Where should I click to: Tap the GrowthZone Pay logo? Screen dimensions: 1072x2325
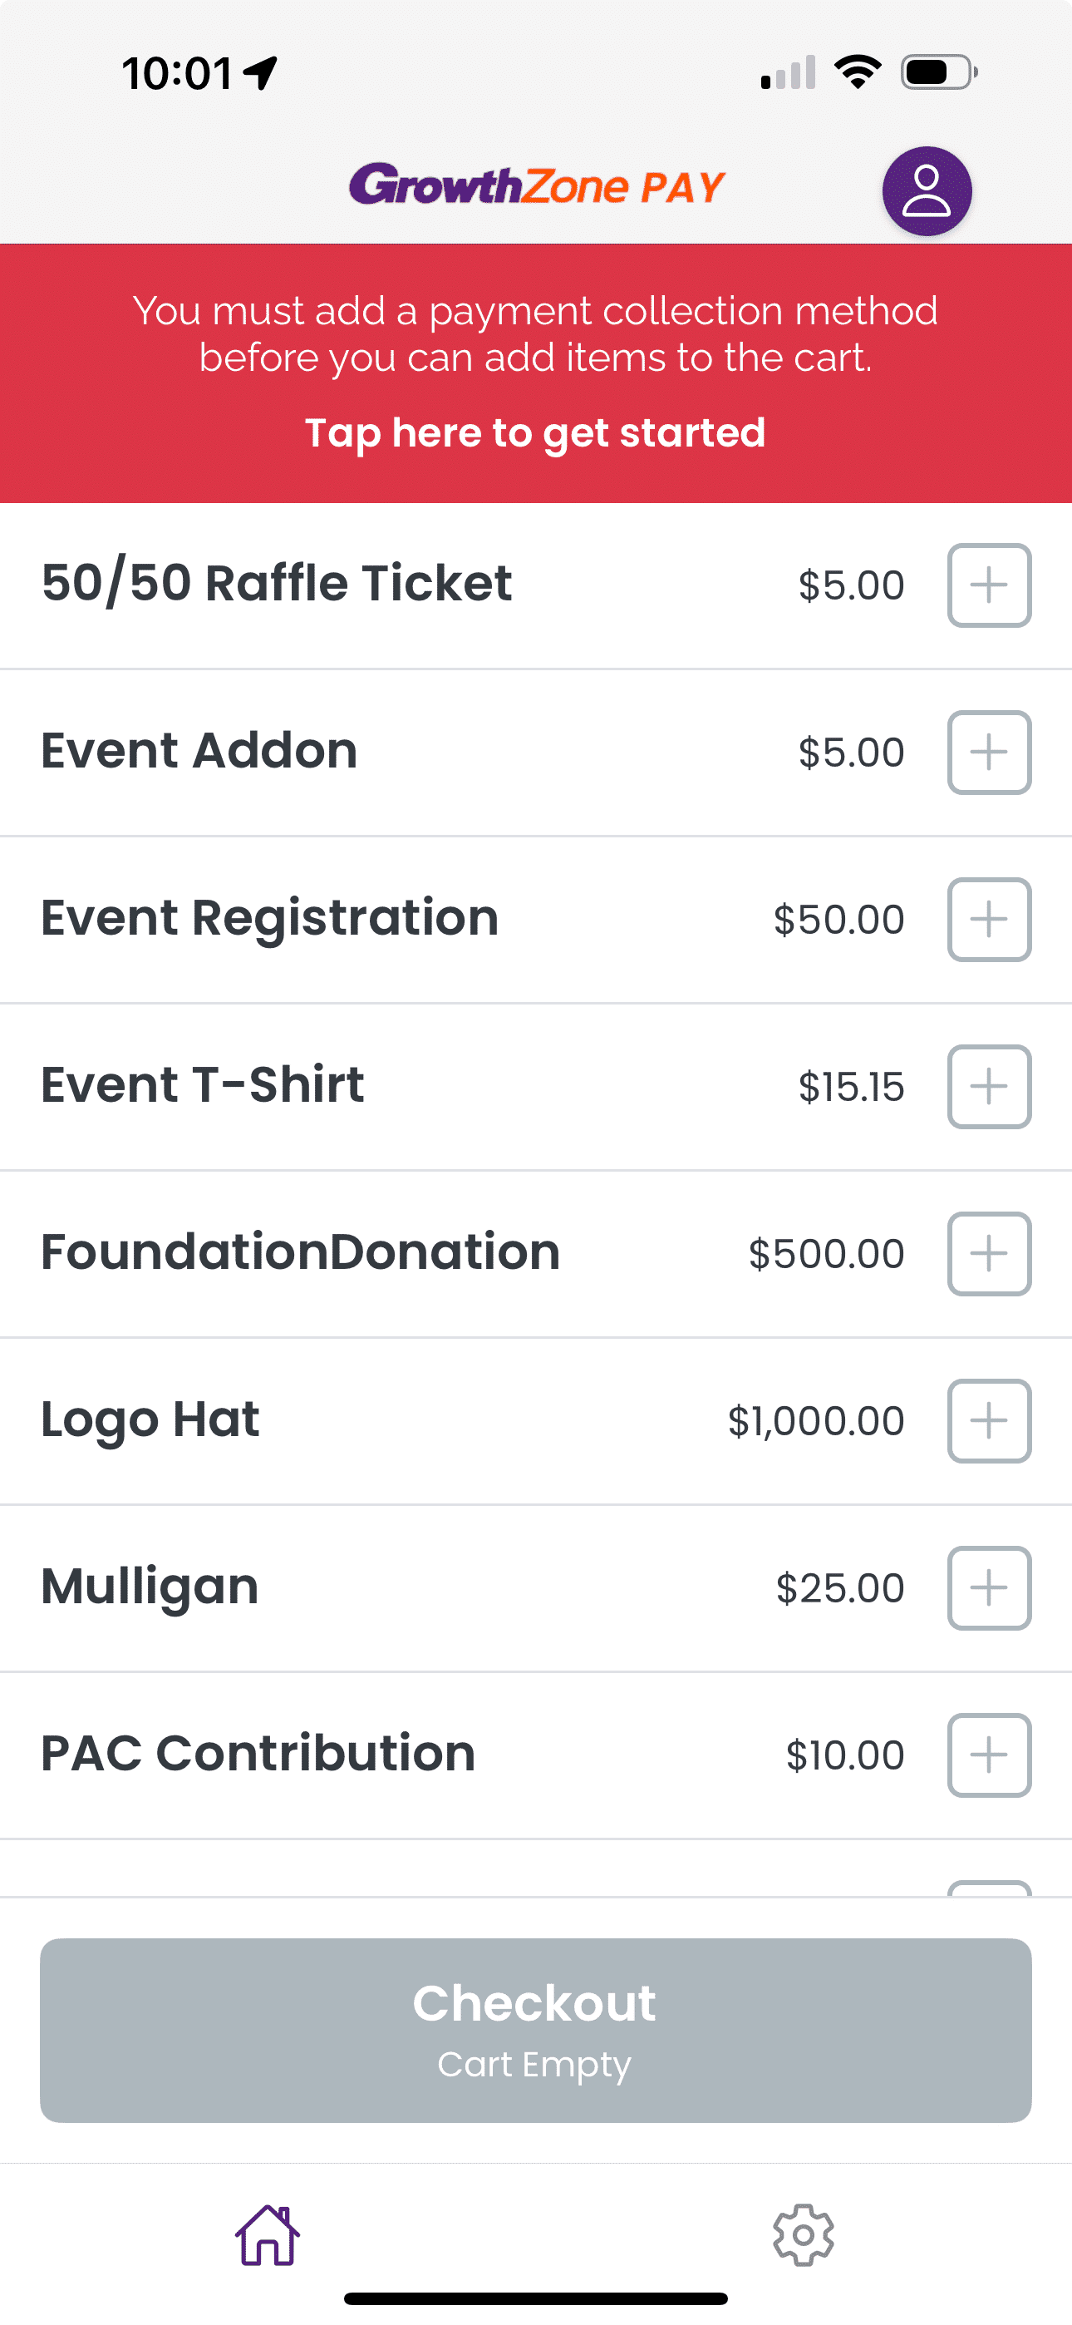[537, 186]
